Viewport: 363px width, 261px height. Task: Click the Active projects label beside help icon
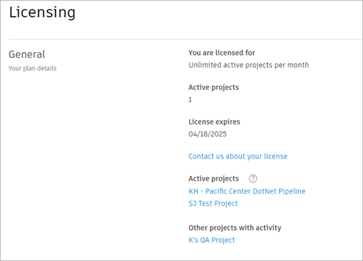[213, 179]
